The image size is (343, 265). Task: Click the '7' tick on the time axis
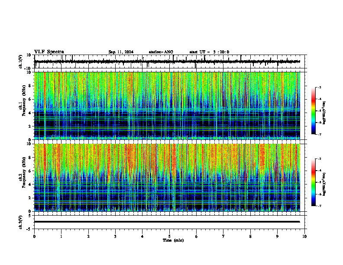tap(223, 236)
